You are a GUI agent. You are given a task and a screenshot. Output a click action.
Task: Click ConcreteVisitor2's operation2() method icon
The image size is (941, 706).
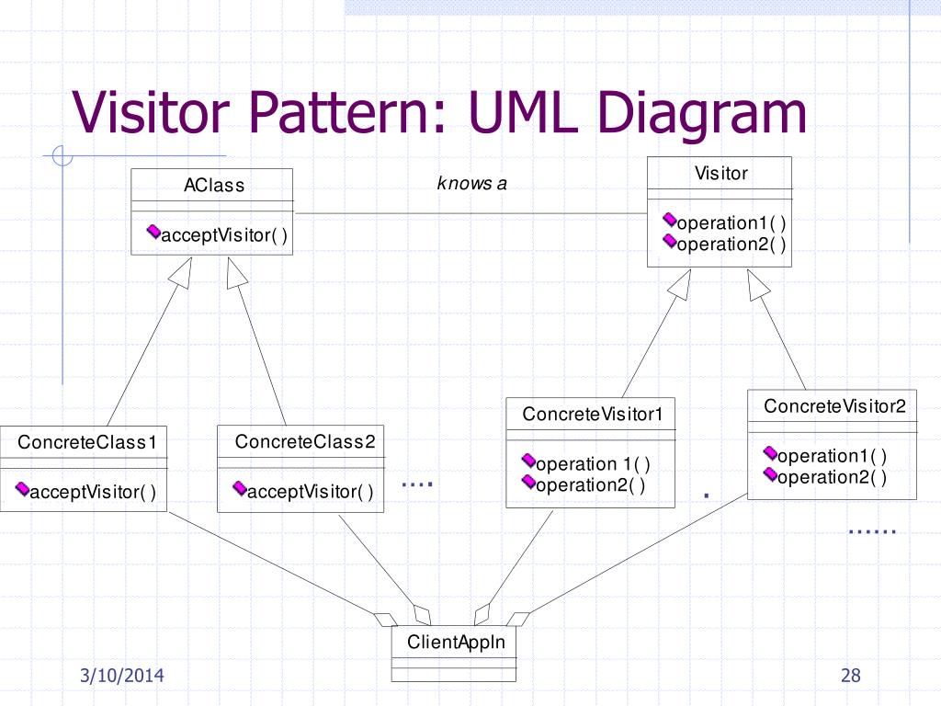771,474
